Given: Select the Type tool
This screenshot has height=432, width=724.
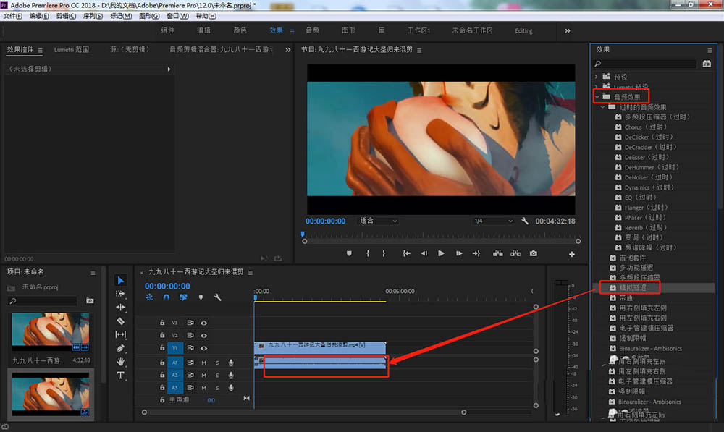Looking at the screenshot, I should (x=121, y=376).
